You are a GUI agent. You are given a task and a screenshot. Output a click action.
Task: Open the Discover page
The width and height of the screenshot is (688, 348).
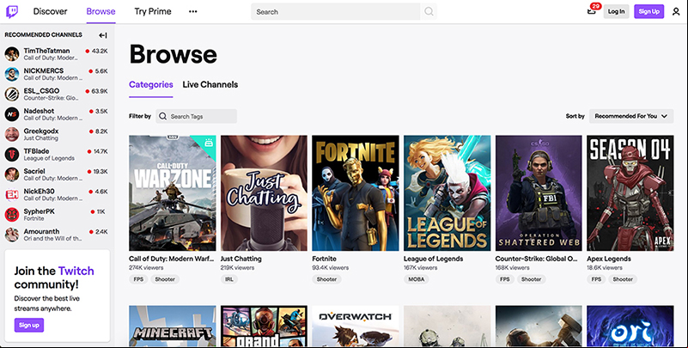click(50, 11)
